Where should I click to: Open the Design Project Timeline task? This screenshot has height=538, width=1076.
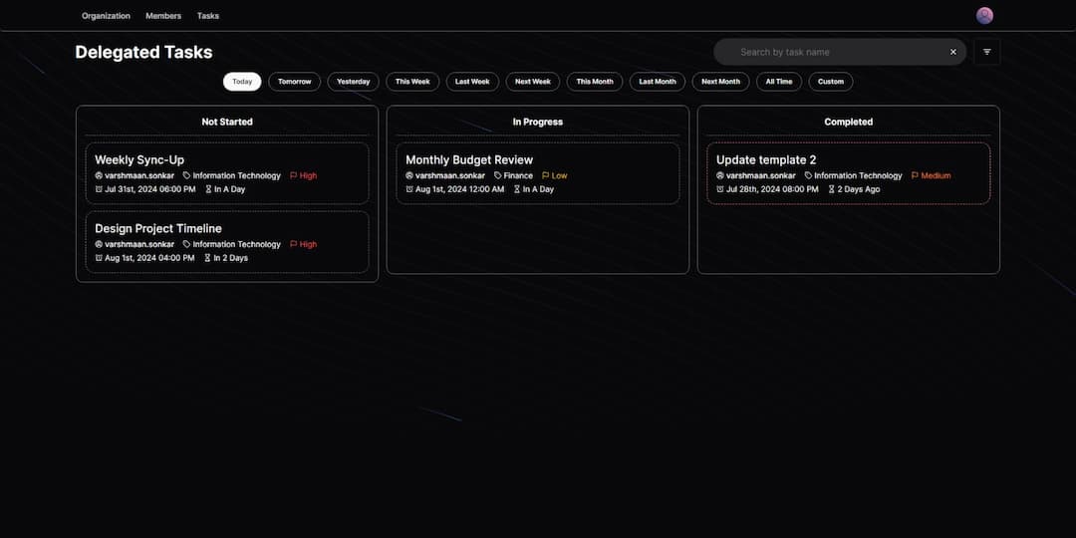pos(158,228)
